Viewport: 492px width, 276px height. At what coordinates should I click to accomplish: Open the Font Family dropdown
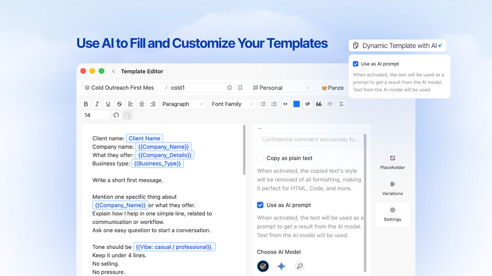coord(232,104)
